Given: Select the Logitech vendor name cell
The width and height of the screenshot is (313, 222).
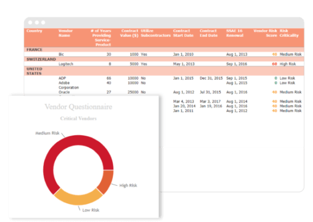Looking at the screenshot, I should [x=66, y=64].
